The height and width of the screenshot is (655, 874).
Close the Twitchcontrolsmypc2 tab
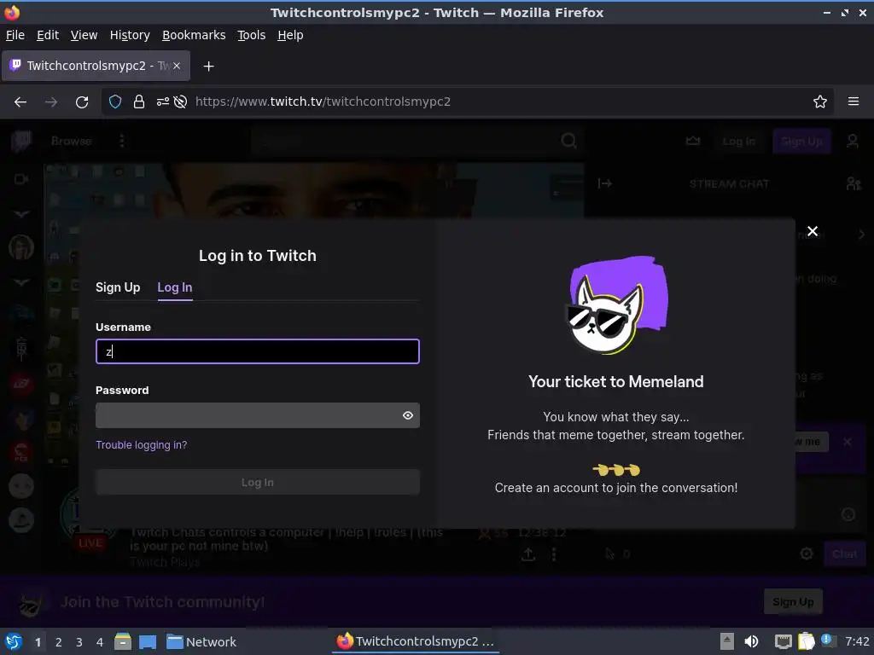coord(177,66)
